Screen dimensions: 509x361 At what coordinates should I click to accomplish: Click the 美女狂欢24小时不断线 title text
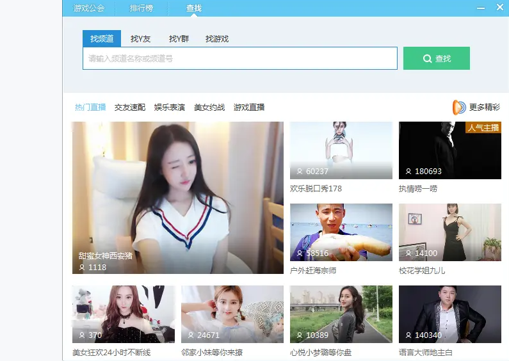(x=111, y=352)
